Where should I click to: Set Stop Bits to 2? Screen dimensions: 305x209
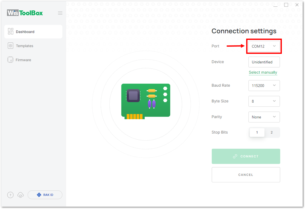272,132
